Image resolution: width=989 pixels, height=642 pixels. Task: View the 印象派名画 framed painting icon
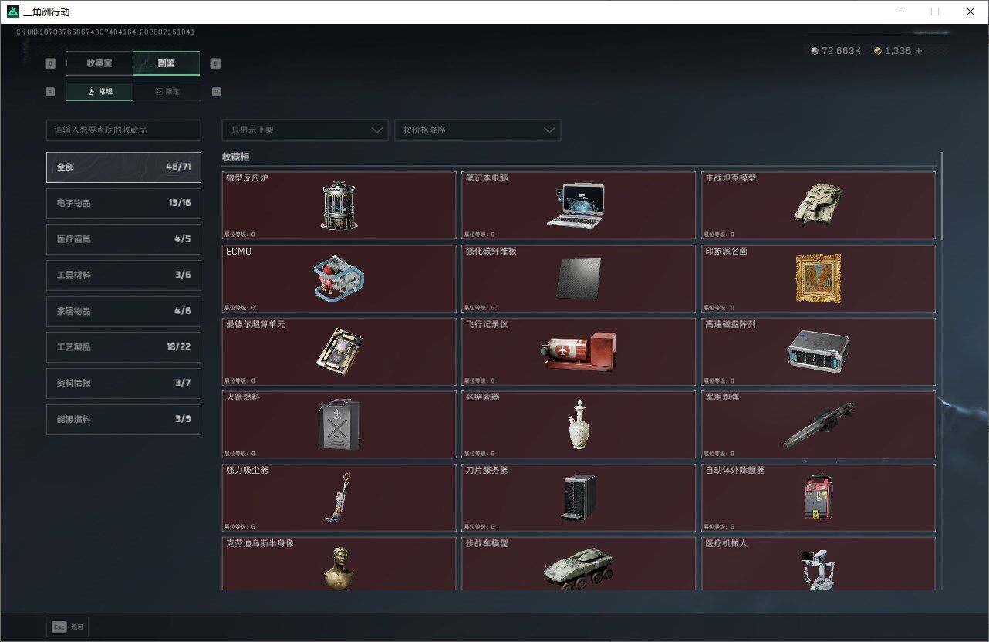click(x=818, y=279)
